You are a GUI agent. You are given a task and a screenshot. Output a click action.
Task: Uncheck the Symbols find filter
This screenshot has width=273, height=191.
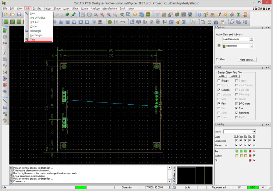[x=218, y=90]
